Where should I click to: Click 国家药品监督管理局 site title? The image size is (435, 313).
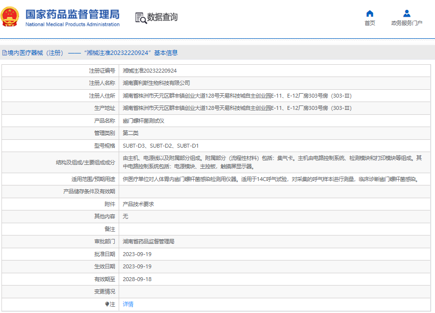pyautogui.click(x=73, y=14)
